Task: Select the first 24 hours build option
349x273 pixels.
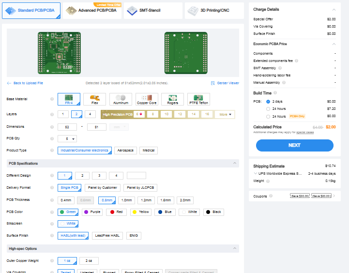Action: pos(268,109)
